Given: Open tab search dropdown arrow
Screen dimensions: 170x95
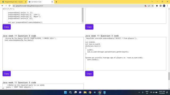Looking at the screenshot, I should click(x=152, y=2).
